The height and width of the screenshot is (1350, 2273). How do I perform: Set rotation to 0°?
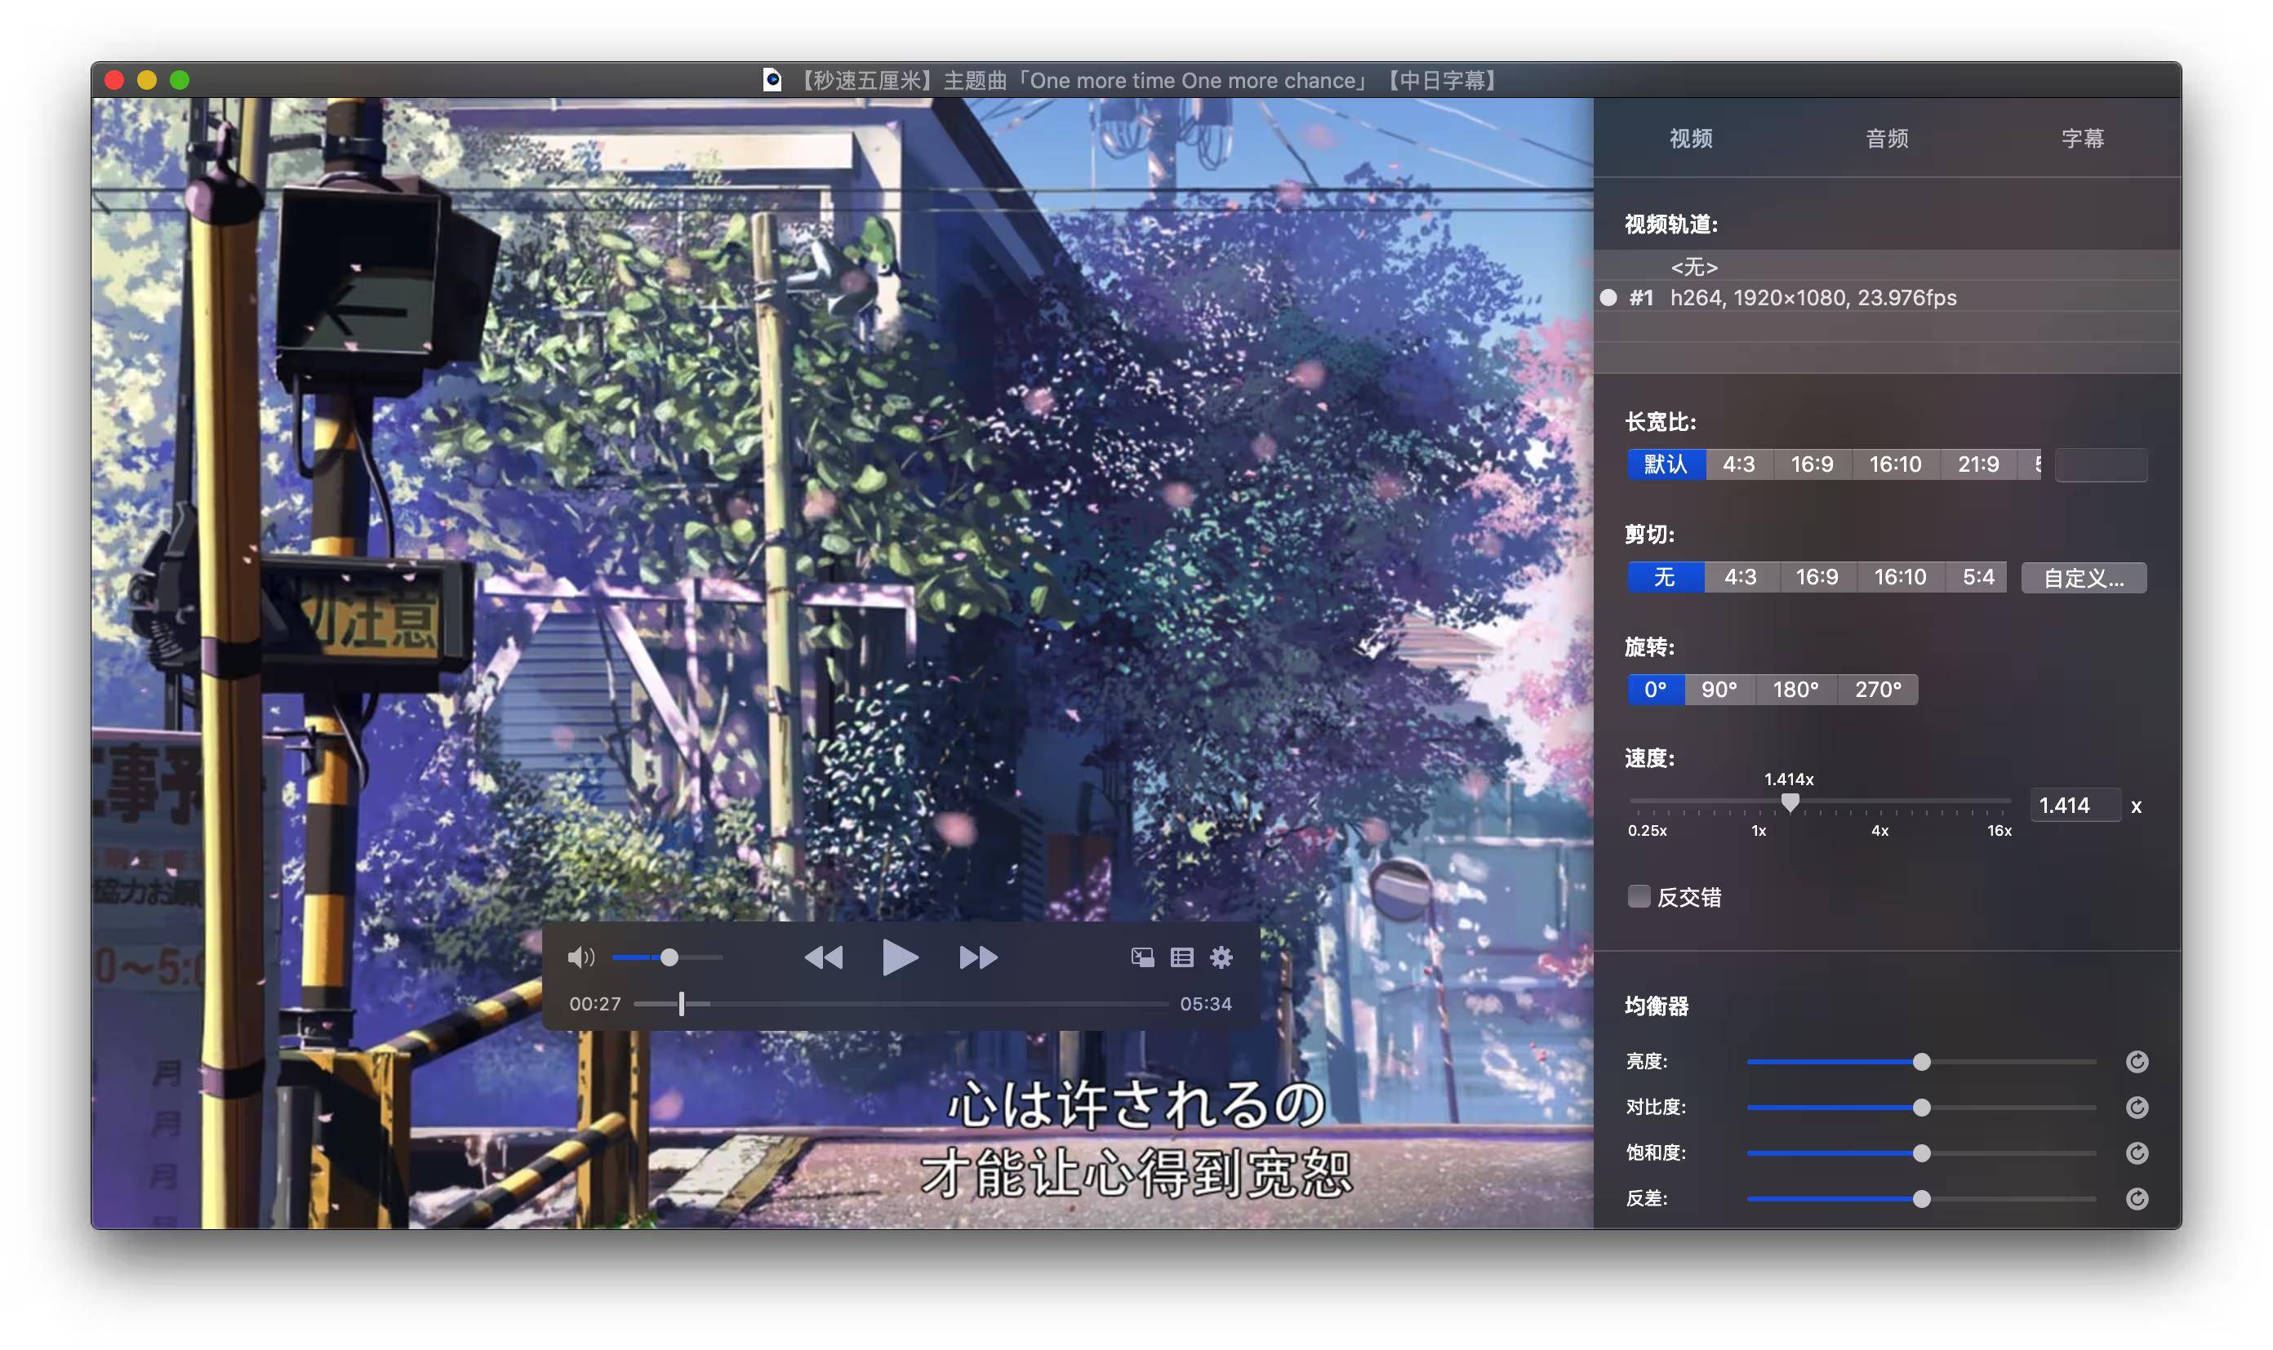tap(1655, 690)
